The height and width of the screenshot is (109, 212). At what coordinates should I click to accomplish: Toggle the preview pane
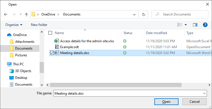click(195, 25)
